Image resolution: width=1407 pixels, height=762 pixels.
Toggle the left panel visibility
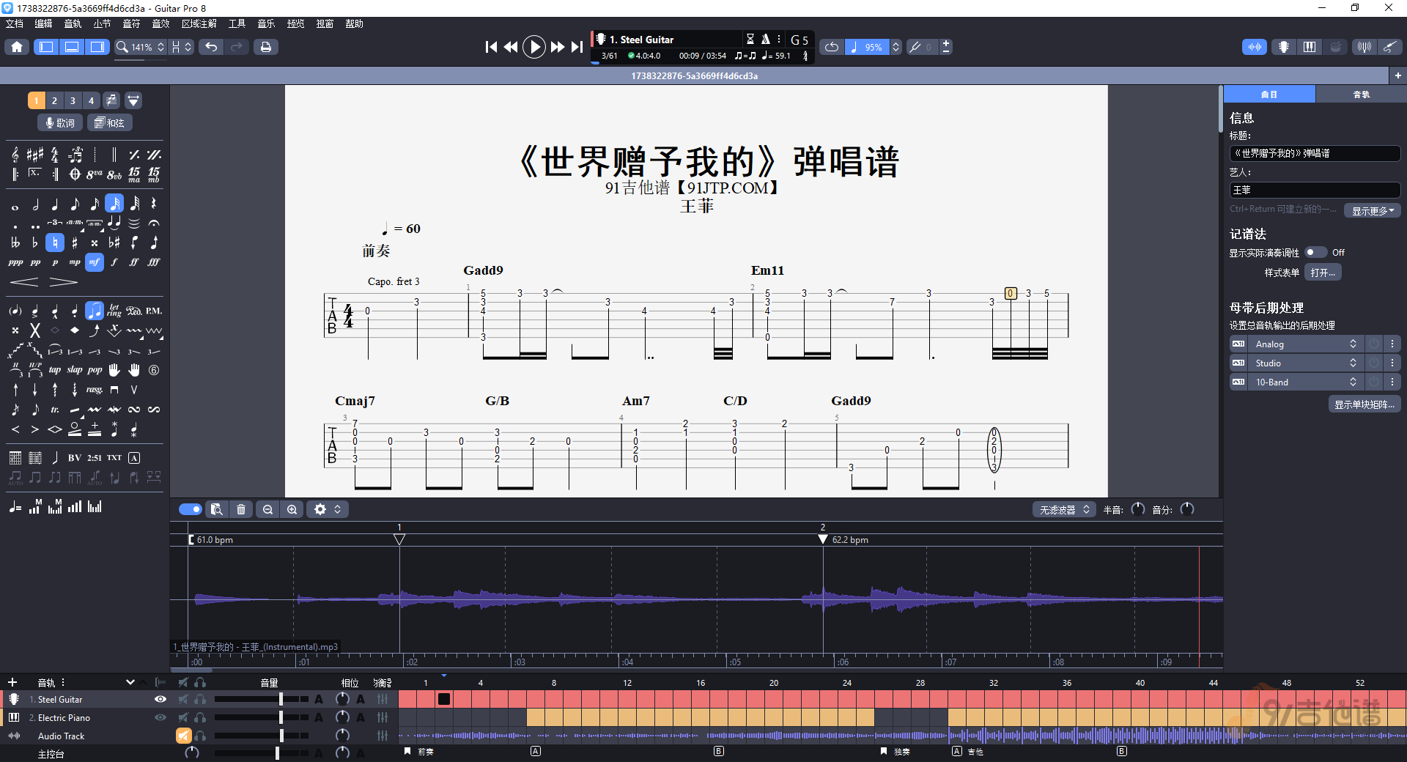pyautogui.click(x=46, y=47)
